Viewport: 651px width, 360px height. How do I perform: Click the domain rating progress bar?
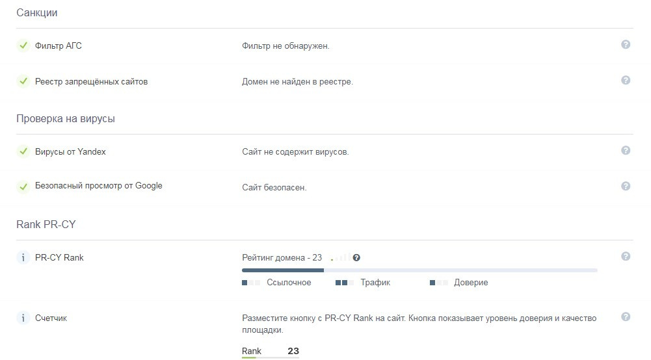[419, 270]
